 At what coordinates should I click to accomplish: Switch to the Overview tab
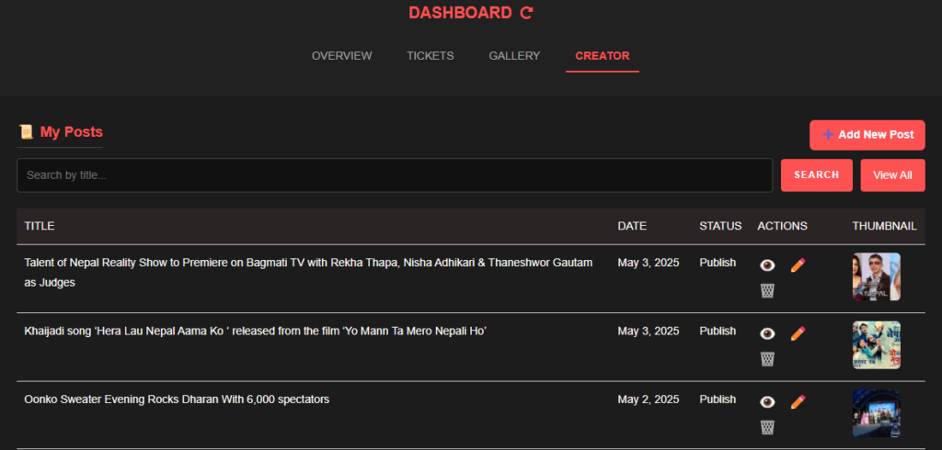(342, 56)
